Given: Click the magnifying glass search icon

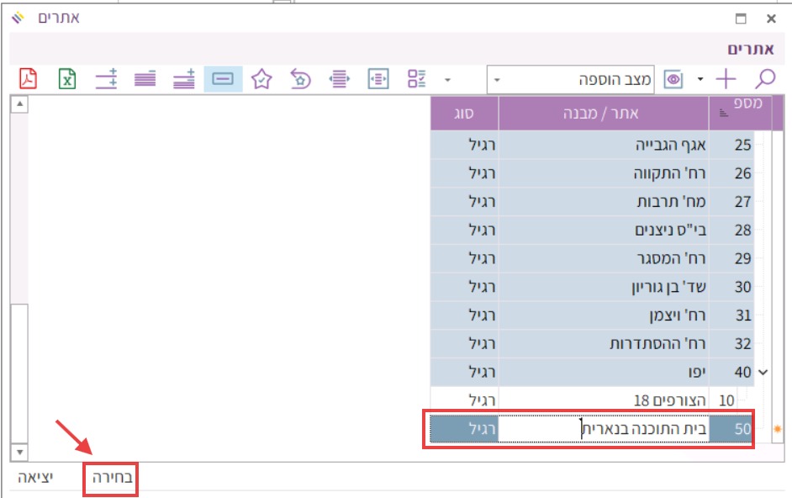Looking at the screenshot, I should [x=765, y=79].
